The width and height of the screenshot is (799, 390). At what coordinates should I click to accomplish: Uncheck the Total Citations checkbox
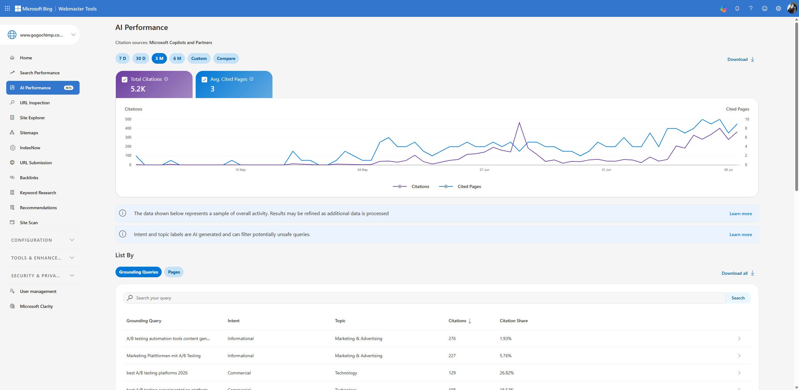[x=125, y=80]
